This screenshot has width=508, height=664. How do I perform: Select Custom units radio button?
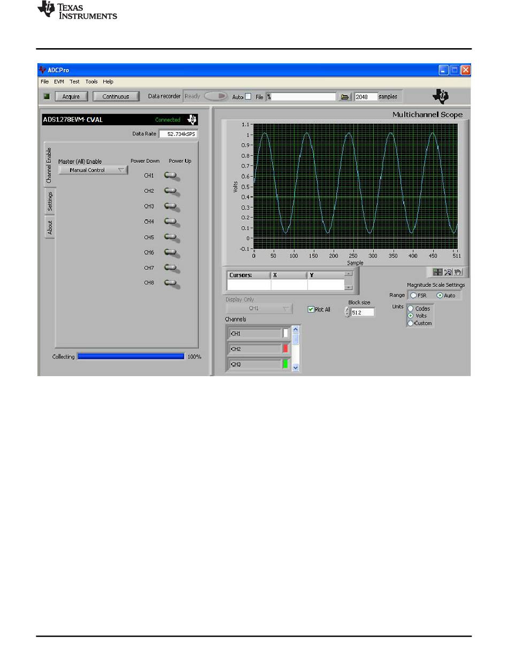click(x=410, y=323)
